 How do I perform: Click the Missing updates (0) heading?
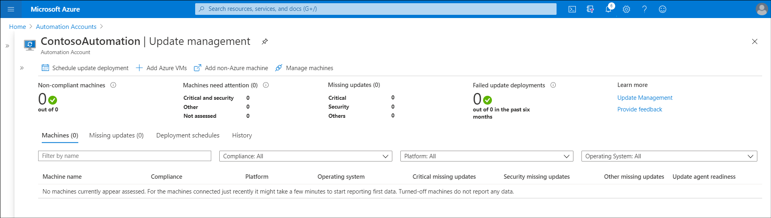(354, 85)
